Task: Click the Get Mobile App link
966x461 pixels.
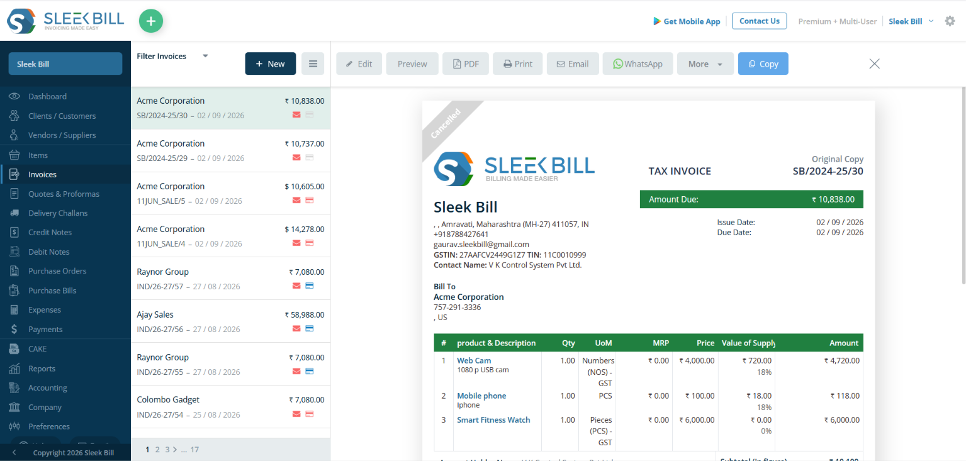Action: pos(687,21)
